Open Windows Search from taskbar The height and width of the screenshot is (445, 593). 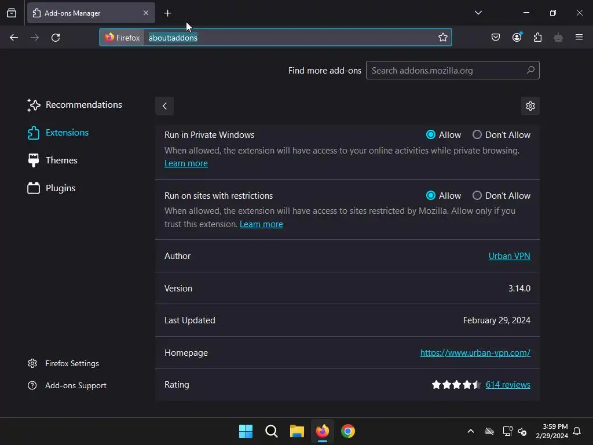[x=271, y=431]
